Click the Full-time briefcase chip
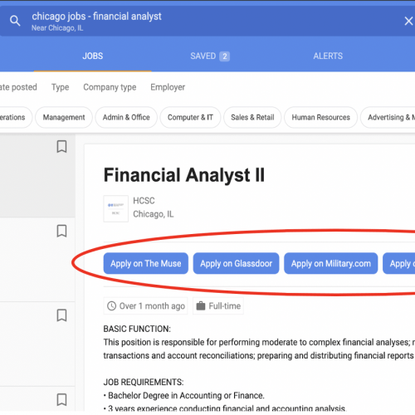415x415 pixels. tap(218, 305)
